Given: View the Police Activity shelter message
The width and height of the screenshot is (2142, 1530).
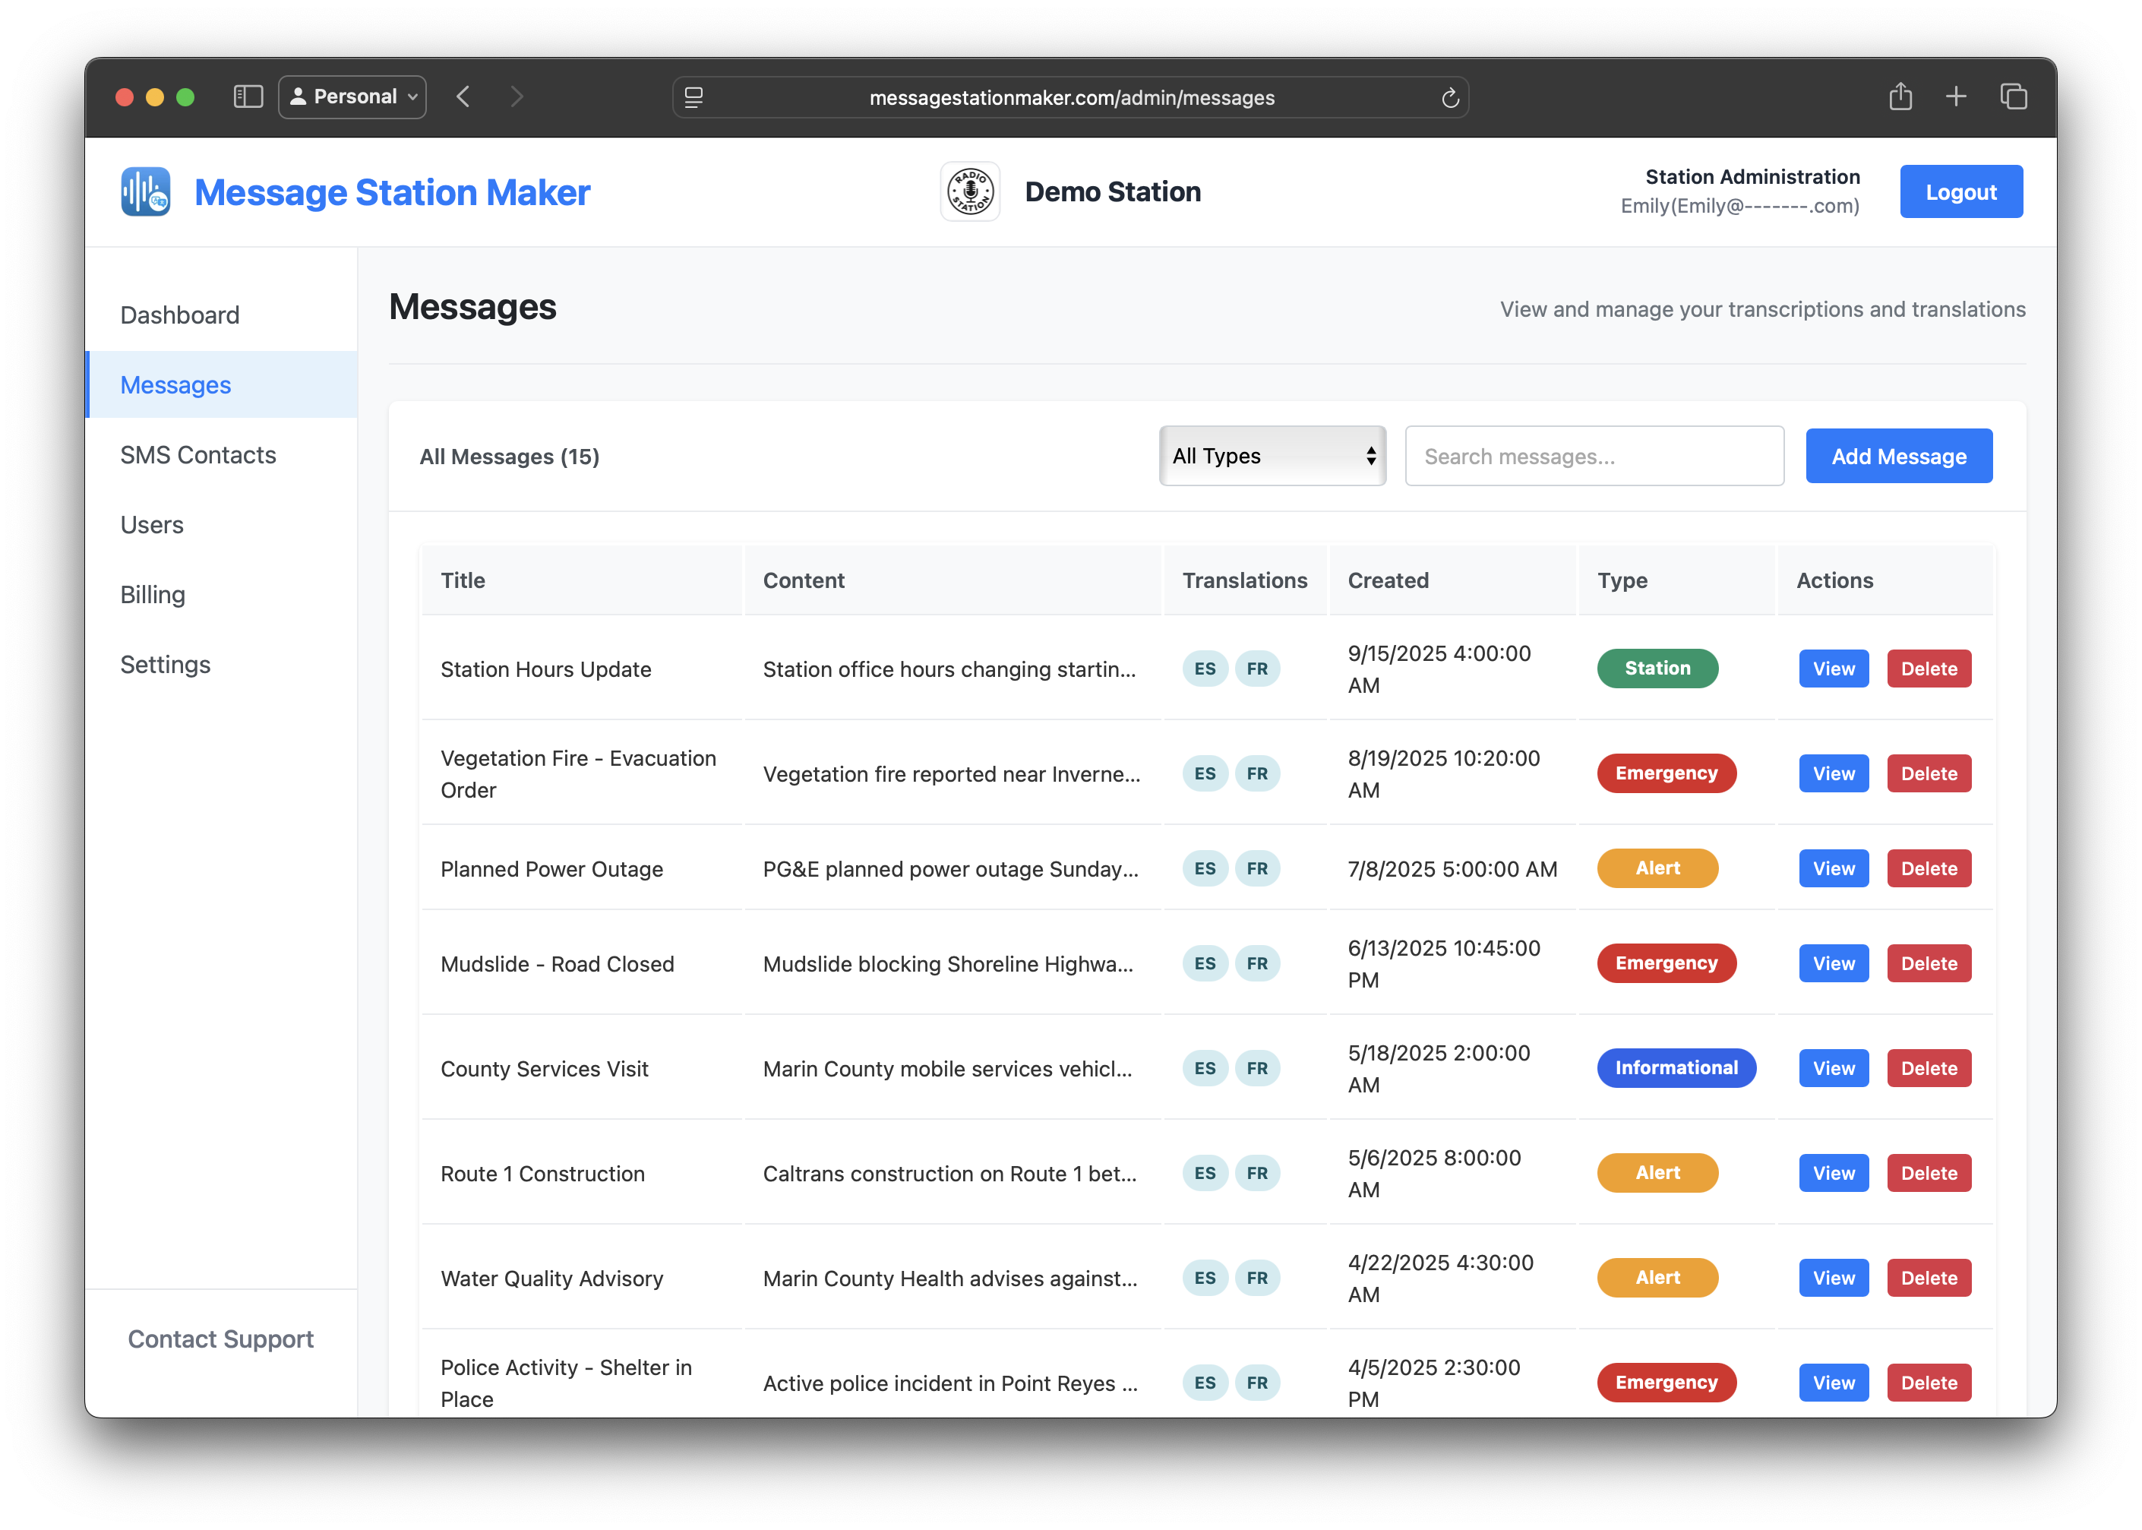Looking at the screenshot, I should coord(1833,1382).
